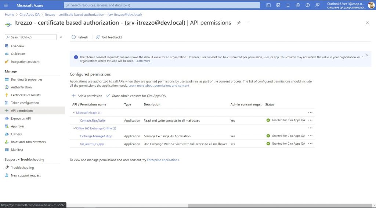Click the granted check icon for Contacts.ReadWrite
Viewport: 376px width, 208px height.
[268, 120]
